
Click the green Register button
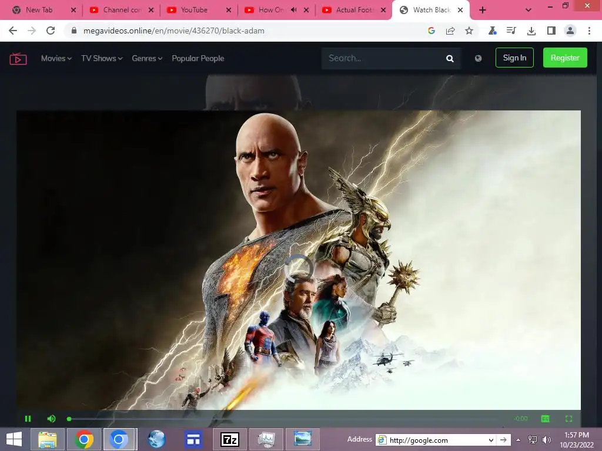click(565, 58)
